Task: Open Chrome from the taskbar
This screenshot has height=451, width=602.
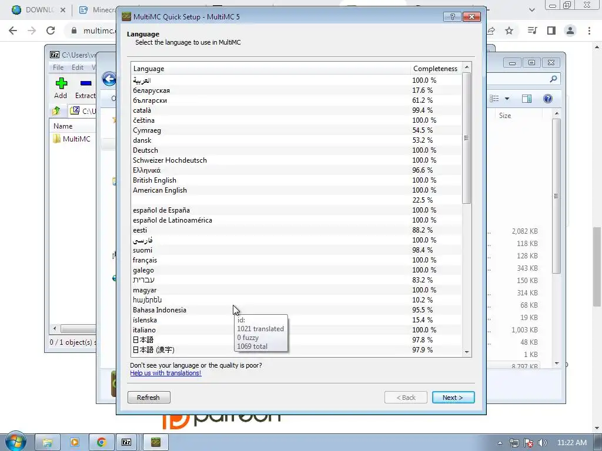Action: coord(101,442)
